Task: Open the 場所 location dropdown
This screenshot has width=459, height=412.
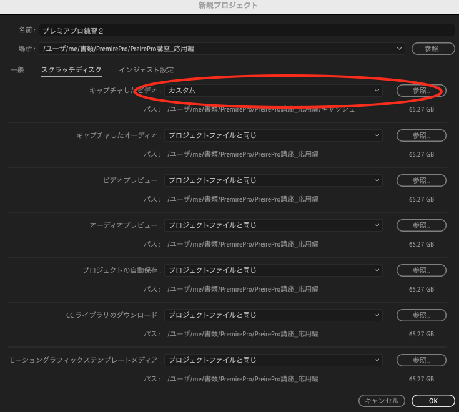Action: [x=222, y=49]
